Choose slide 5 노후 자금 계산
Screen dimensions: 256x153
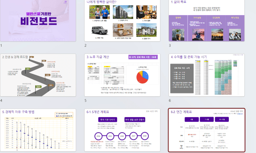click(x=122, y=75)
